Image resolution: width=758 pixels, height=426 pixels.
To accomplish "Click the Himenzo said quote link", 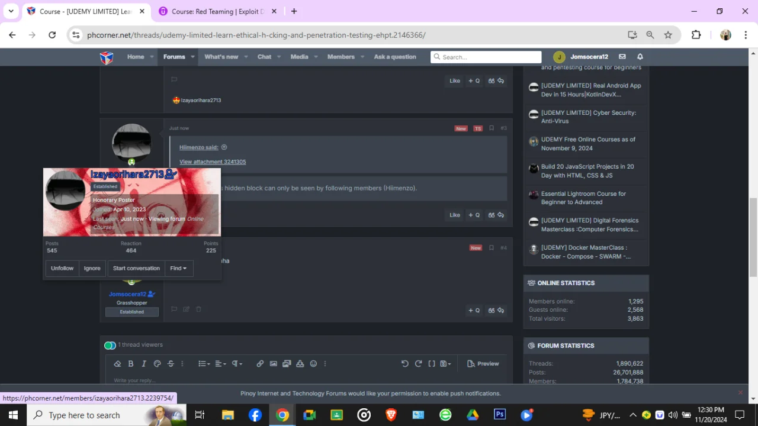I will pos(199,147).
